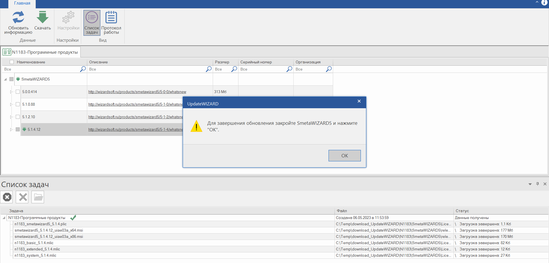Collapse the N1183-Программные продукты task node
This screenshot has height=263, width=549.
pyautogui.click(x=4, y=218)
